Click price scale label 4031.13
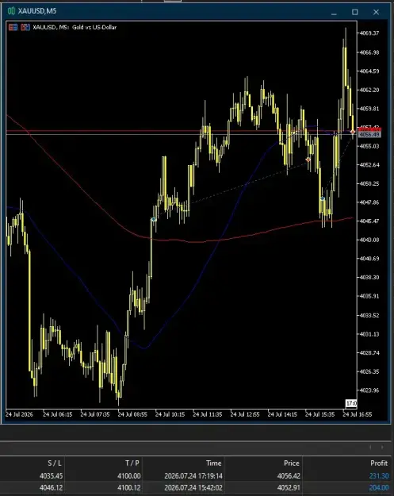Screen dimensions: 394x496 coord(369,334)
